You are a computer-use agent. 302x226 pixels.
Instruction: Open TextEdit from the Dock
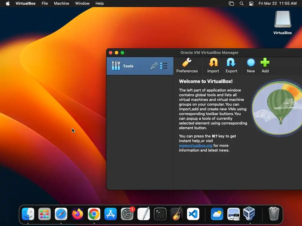pos(144,214)
